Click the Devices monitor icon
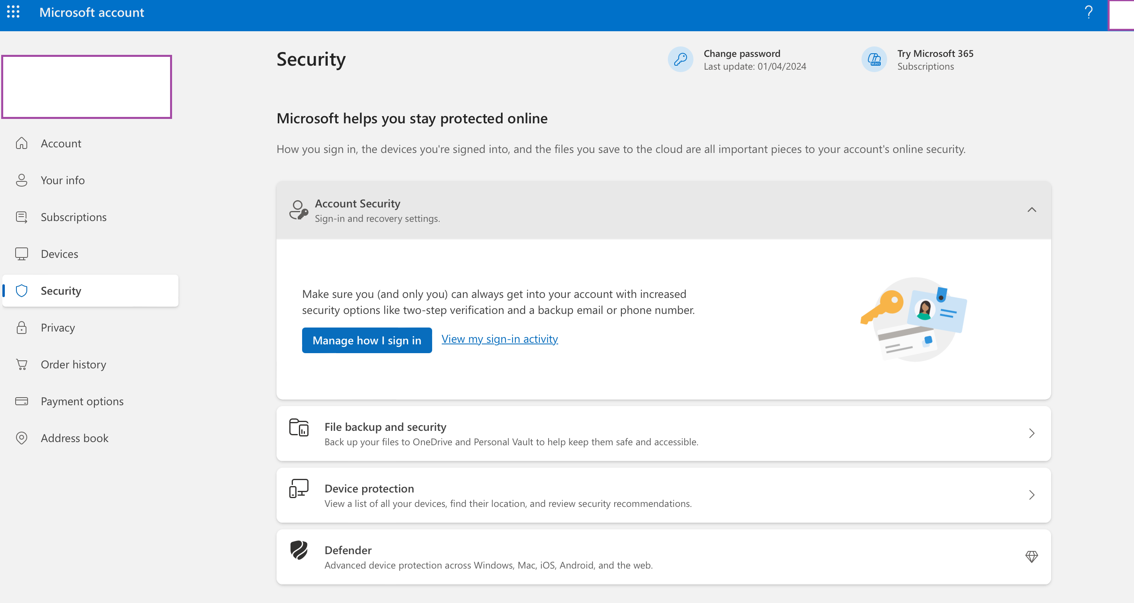1134x603 pixels. click(22, 254)
